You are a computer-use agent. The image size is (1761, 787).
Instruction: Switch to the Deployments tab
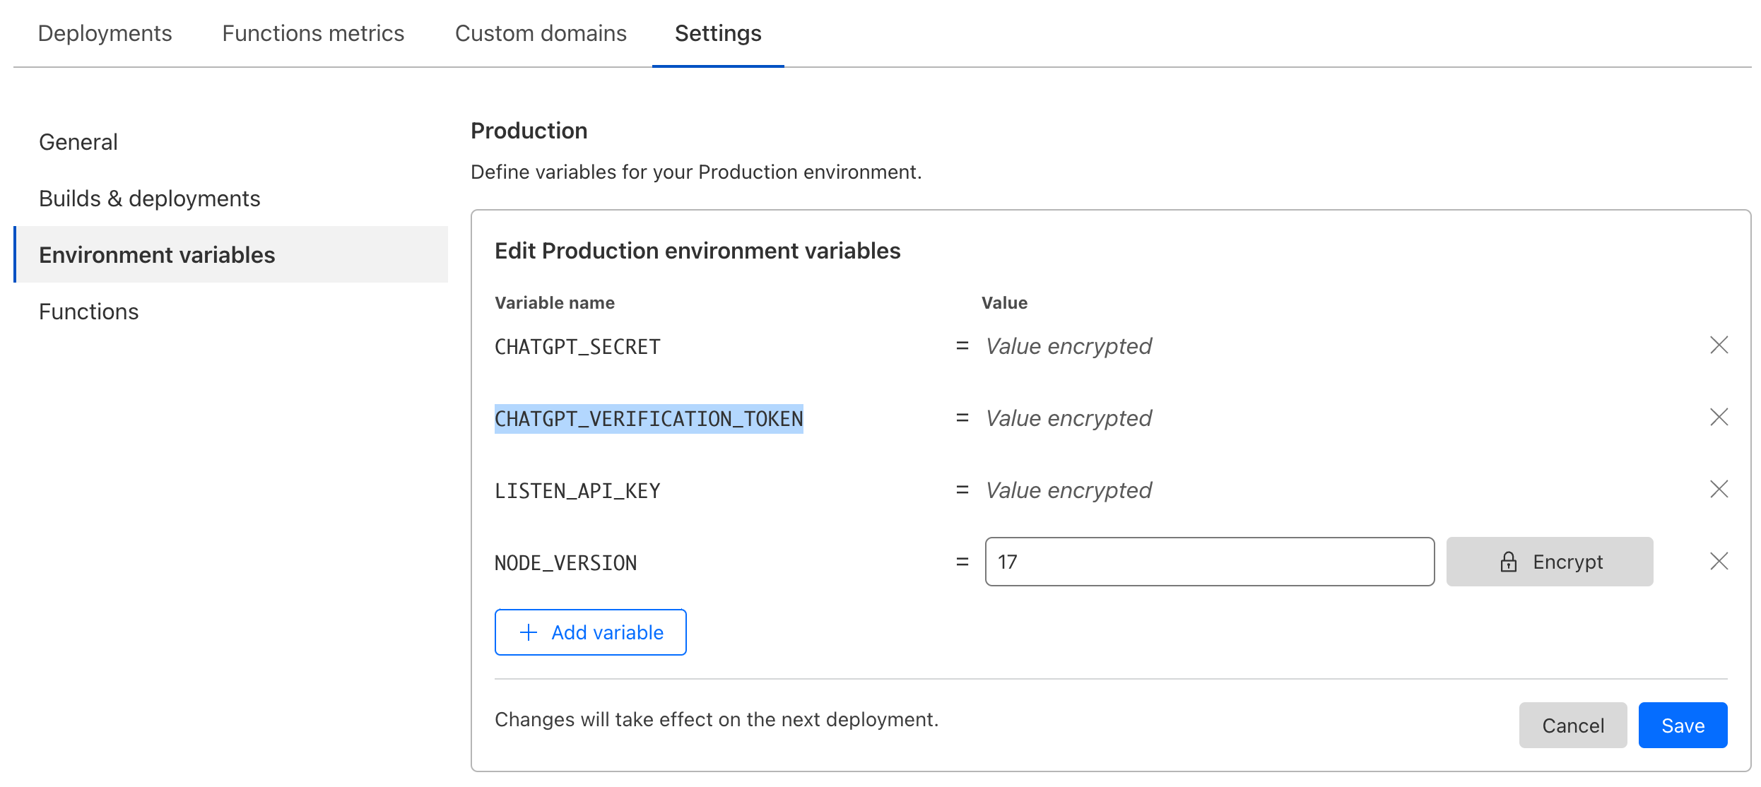point(105,33)
